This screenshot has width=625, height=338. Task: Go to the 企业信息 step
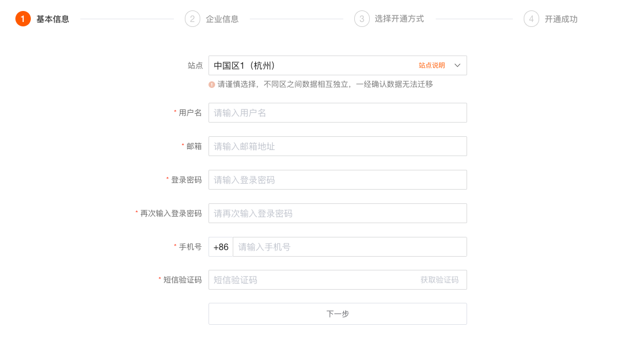coord(222,19)
